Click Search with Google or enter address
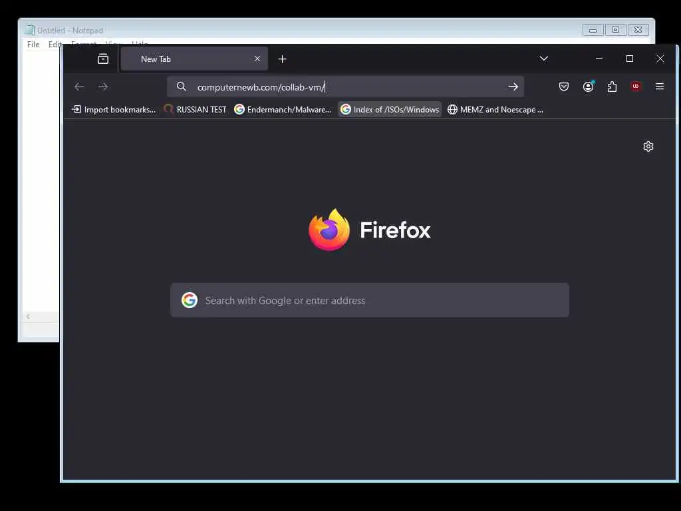 point(370,300)
